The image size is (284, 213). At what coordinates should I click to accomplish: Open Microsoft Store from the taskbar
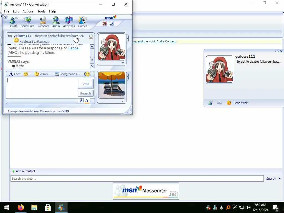pyautogui.click(x=48, y=207)
